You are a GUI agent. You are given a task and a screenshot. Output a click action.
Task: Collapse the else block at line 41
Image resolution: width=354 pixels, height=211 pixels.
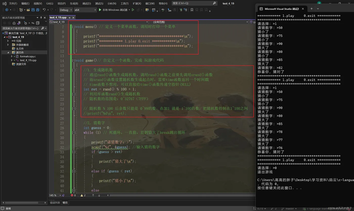coord(74,190)
